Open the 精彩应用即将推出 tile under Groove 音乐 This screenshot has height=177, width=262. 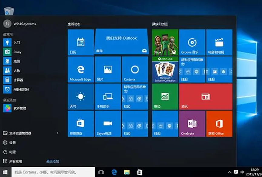pos(192,69)
